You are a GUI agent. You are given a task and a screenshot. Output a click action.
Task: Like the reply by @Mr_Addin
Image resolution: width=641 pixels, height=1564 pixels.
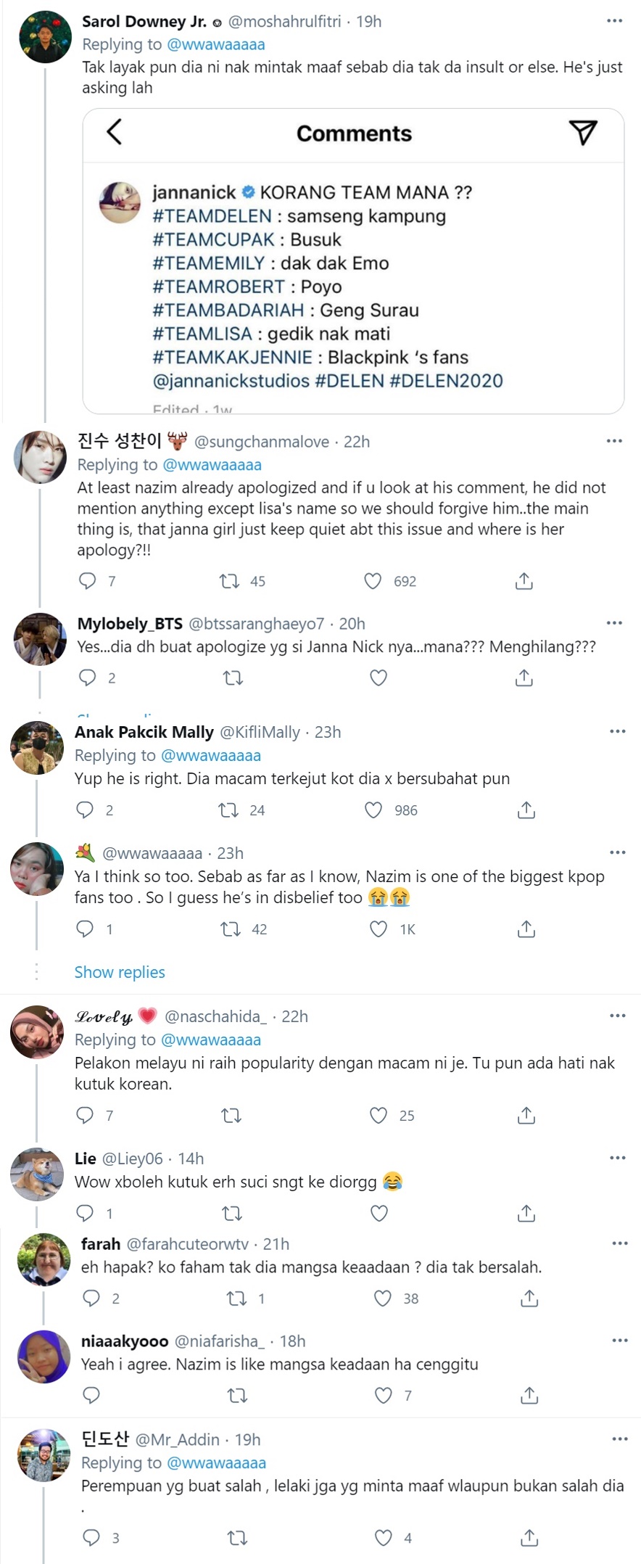click(x=384, y=1537)
